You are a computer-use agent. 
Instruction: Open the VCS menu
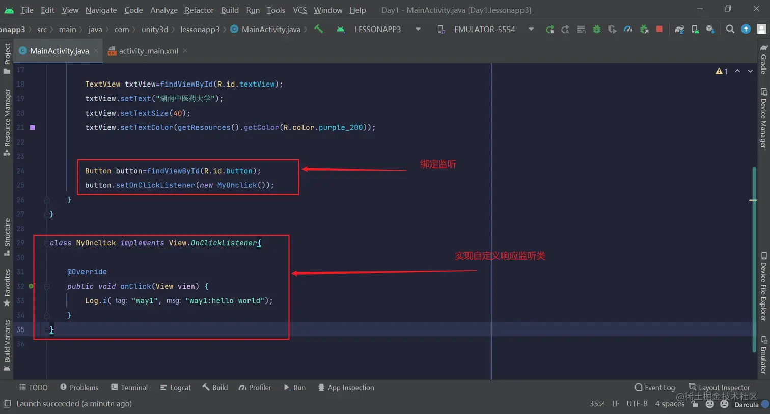(300, 10)
